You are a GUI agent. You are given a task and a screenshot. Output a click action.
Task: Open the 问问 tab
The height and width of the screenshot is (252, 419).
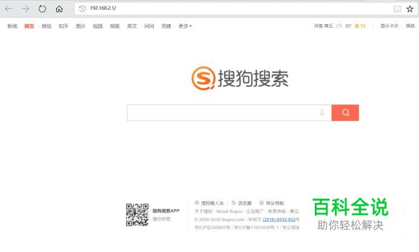149,26
